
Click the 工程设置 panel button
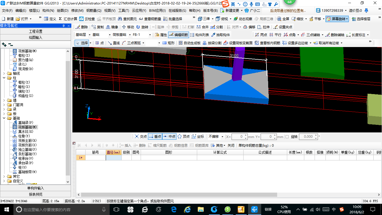tap(36, 31)
